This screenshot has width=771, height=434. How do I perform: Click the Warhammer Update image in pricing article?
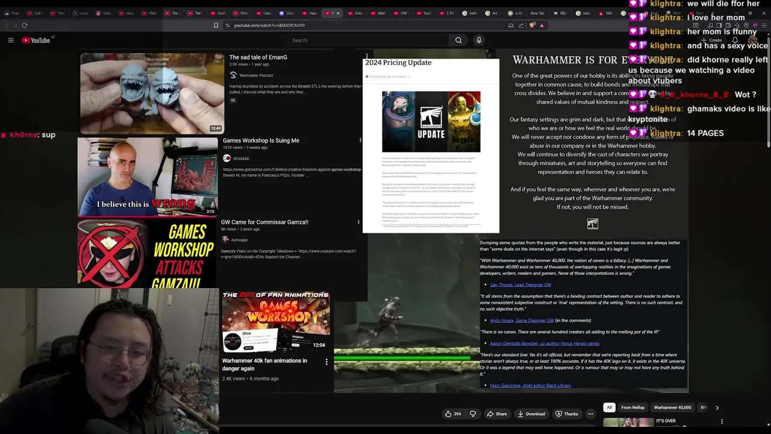pos(431,122)
